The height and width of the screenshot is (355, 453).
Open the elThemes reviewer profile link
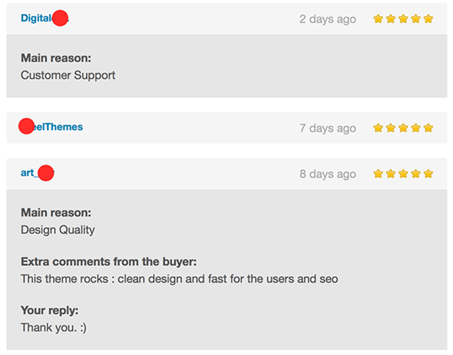59,127
